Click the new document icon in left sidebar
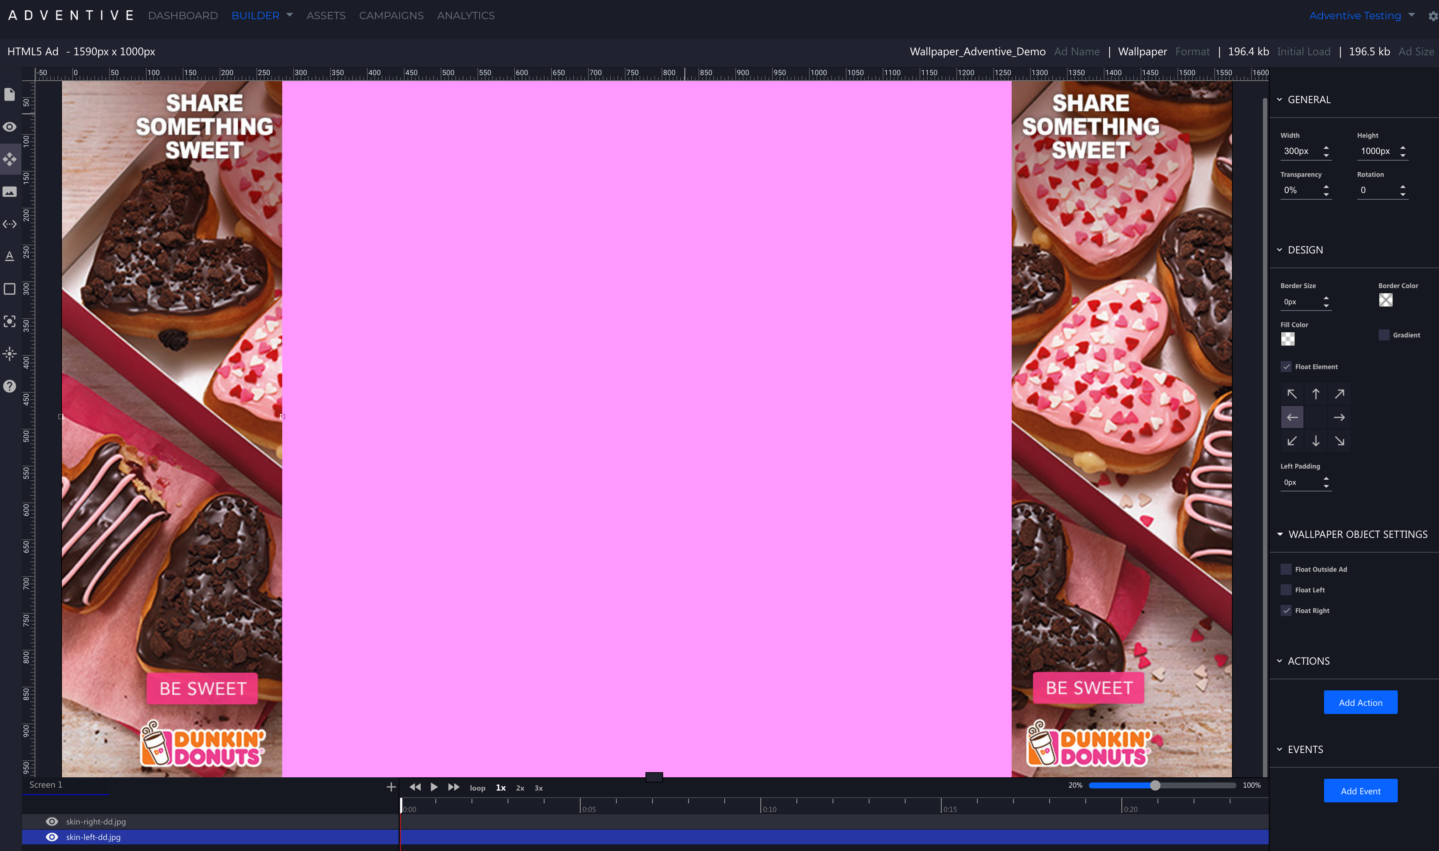 (10, 94)
